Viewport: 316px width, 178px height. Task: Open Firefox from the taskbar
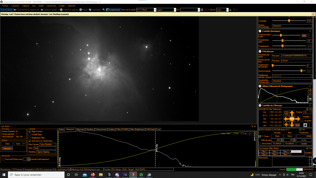[93, 175]
